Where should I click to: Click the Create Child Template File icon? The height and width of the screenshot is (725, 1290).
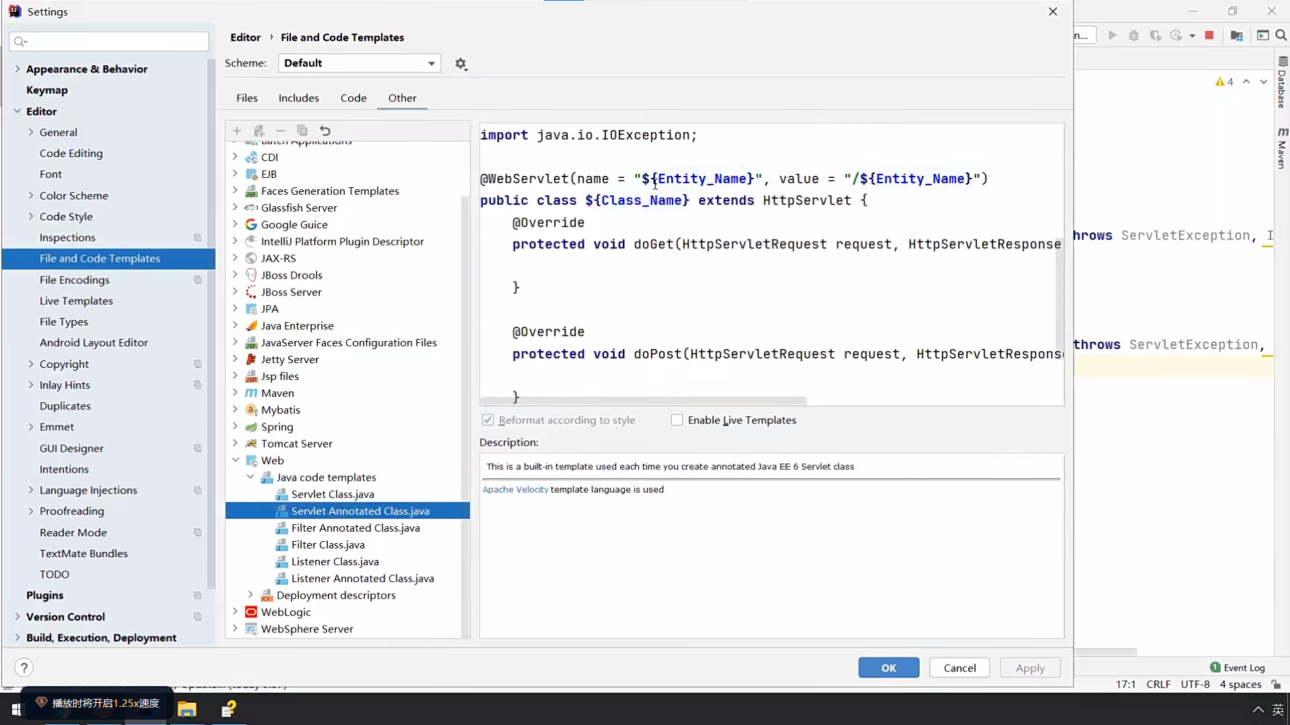259,131
